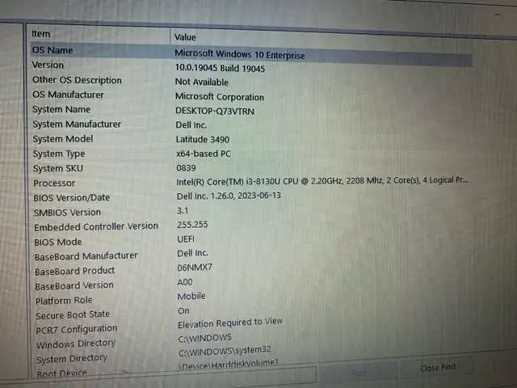Select the BIOS Version/Date row label
This screenshot has width=517, height=388.
click(x=72, y=197)
